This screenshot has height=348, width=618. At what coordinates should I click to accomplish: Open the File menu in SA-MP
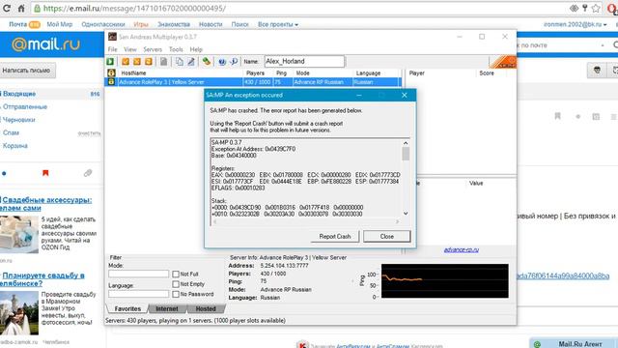coord(113,49)
